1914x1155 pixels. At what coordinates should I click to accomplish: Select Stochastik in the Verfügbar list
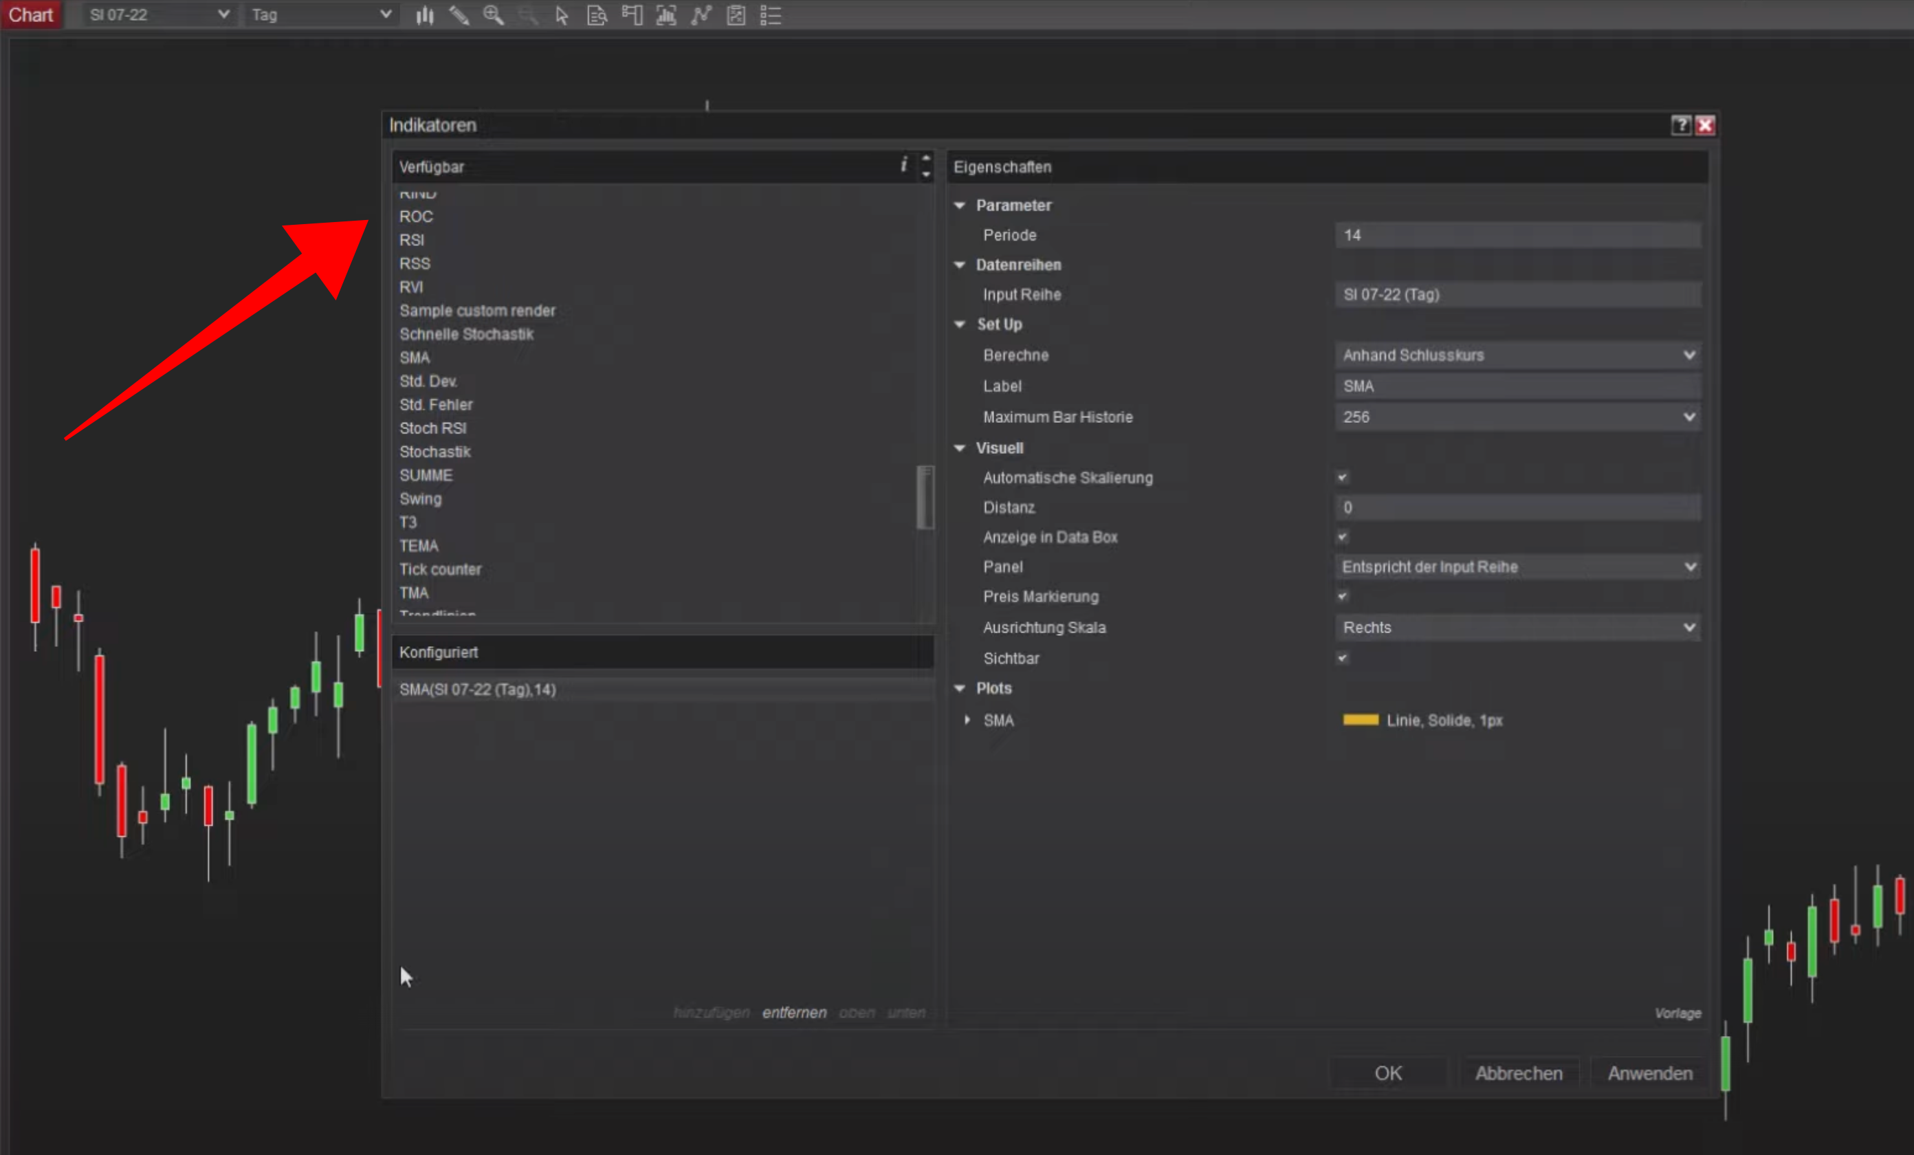tap(435, 452)
